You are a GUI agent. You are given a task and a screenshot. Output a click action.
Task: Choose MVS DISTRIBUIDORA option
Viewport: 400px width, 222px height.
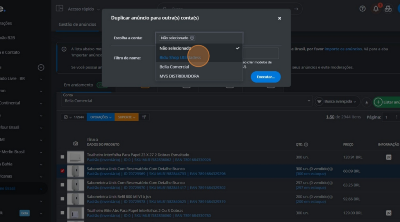click(x=179, y=76)
